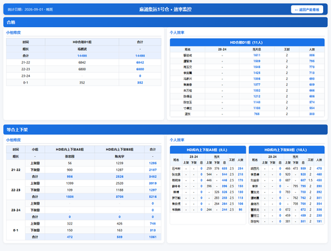
Task: Click the 56 cell in the 21-22 上架 row
Action: pyautogui.click(x=70, y=163)
